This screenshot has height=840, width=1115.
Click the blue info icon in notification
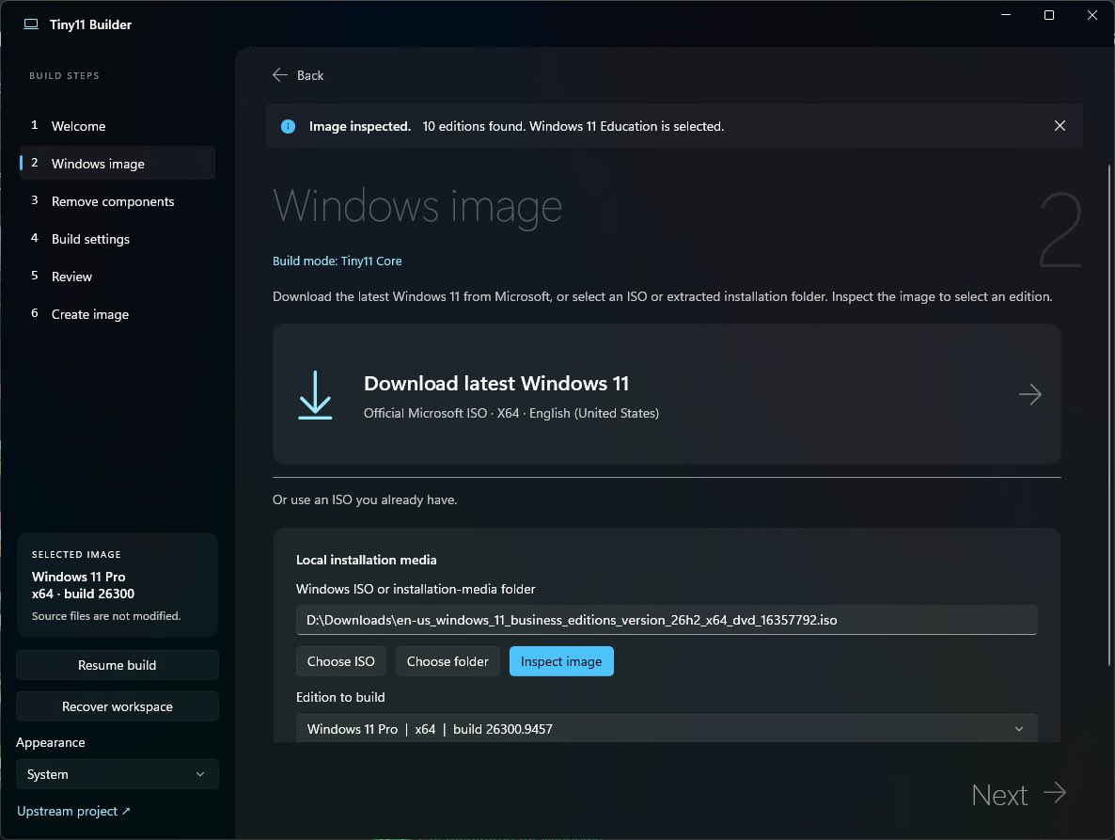pyautogui.click(x=288, y=127)
